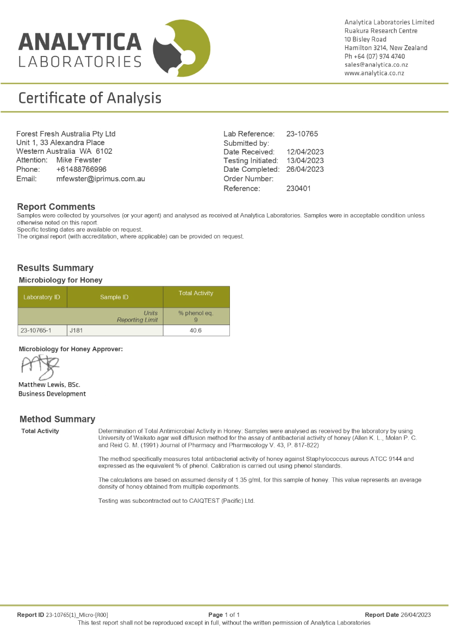The image size is (449, 636).
Task: Click the Report Date 26/04/2023 in footer
Action: tap(398, 615)
